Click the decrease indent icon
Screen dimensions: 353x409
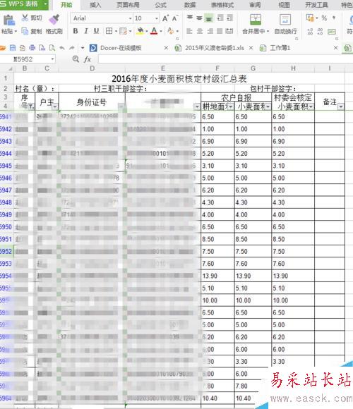pyautogui.click(x=220, y=18)
